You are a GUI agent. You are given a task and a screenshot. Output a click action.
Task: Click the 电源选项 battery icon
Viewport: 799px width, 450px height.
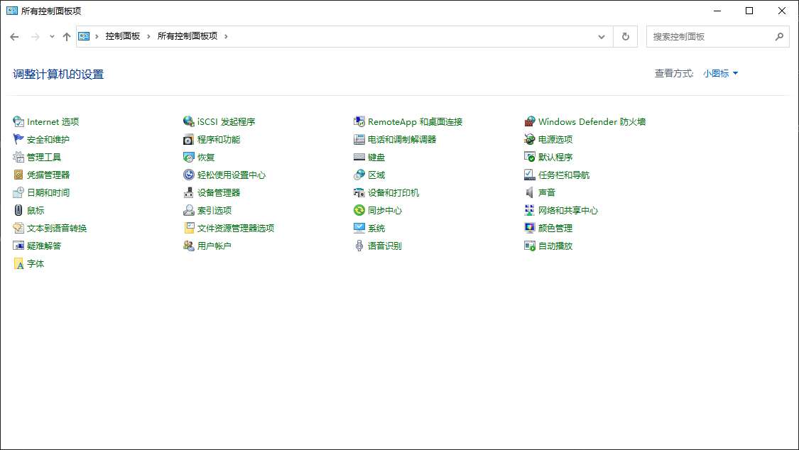click(x=530, y=140)
